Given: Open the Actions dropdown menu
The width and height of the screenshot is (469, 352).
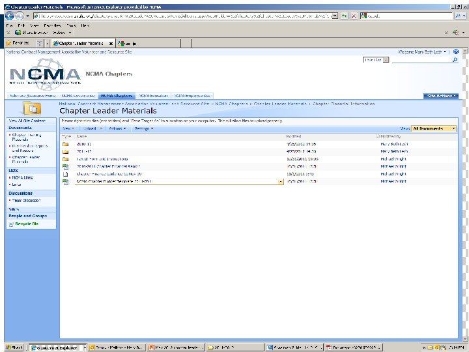Looking at the screenshot, I should (x=117, y=128).
